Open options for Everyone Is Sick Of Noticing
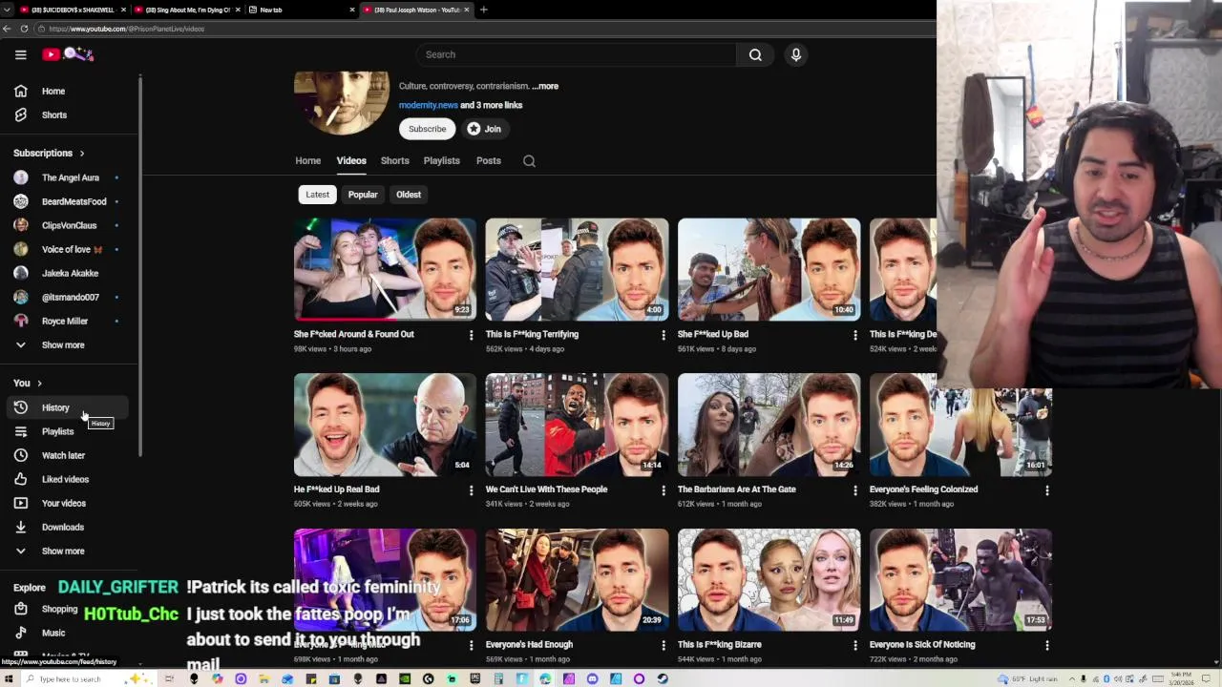The height and width of the screenshot is (687, 1222). [x=1047, y=645]
